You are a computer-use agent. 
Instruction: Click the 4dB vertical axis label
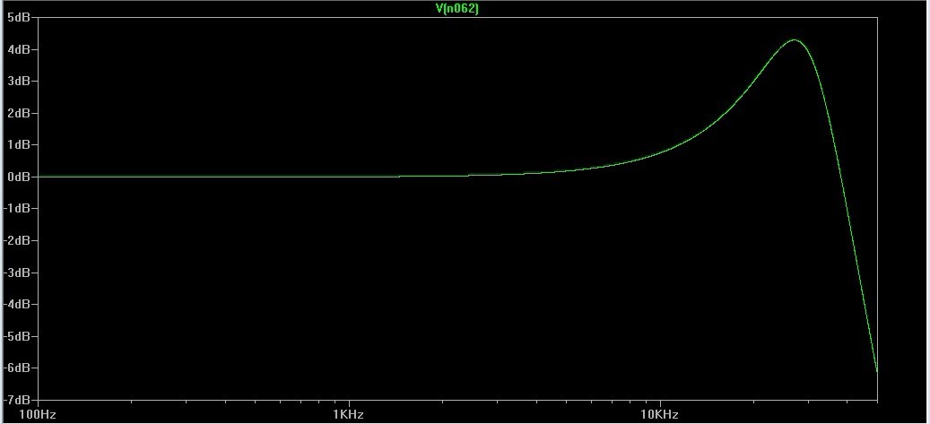pyautogui.click(x=18, y=50)
